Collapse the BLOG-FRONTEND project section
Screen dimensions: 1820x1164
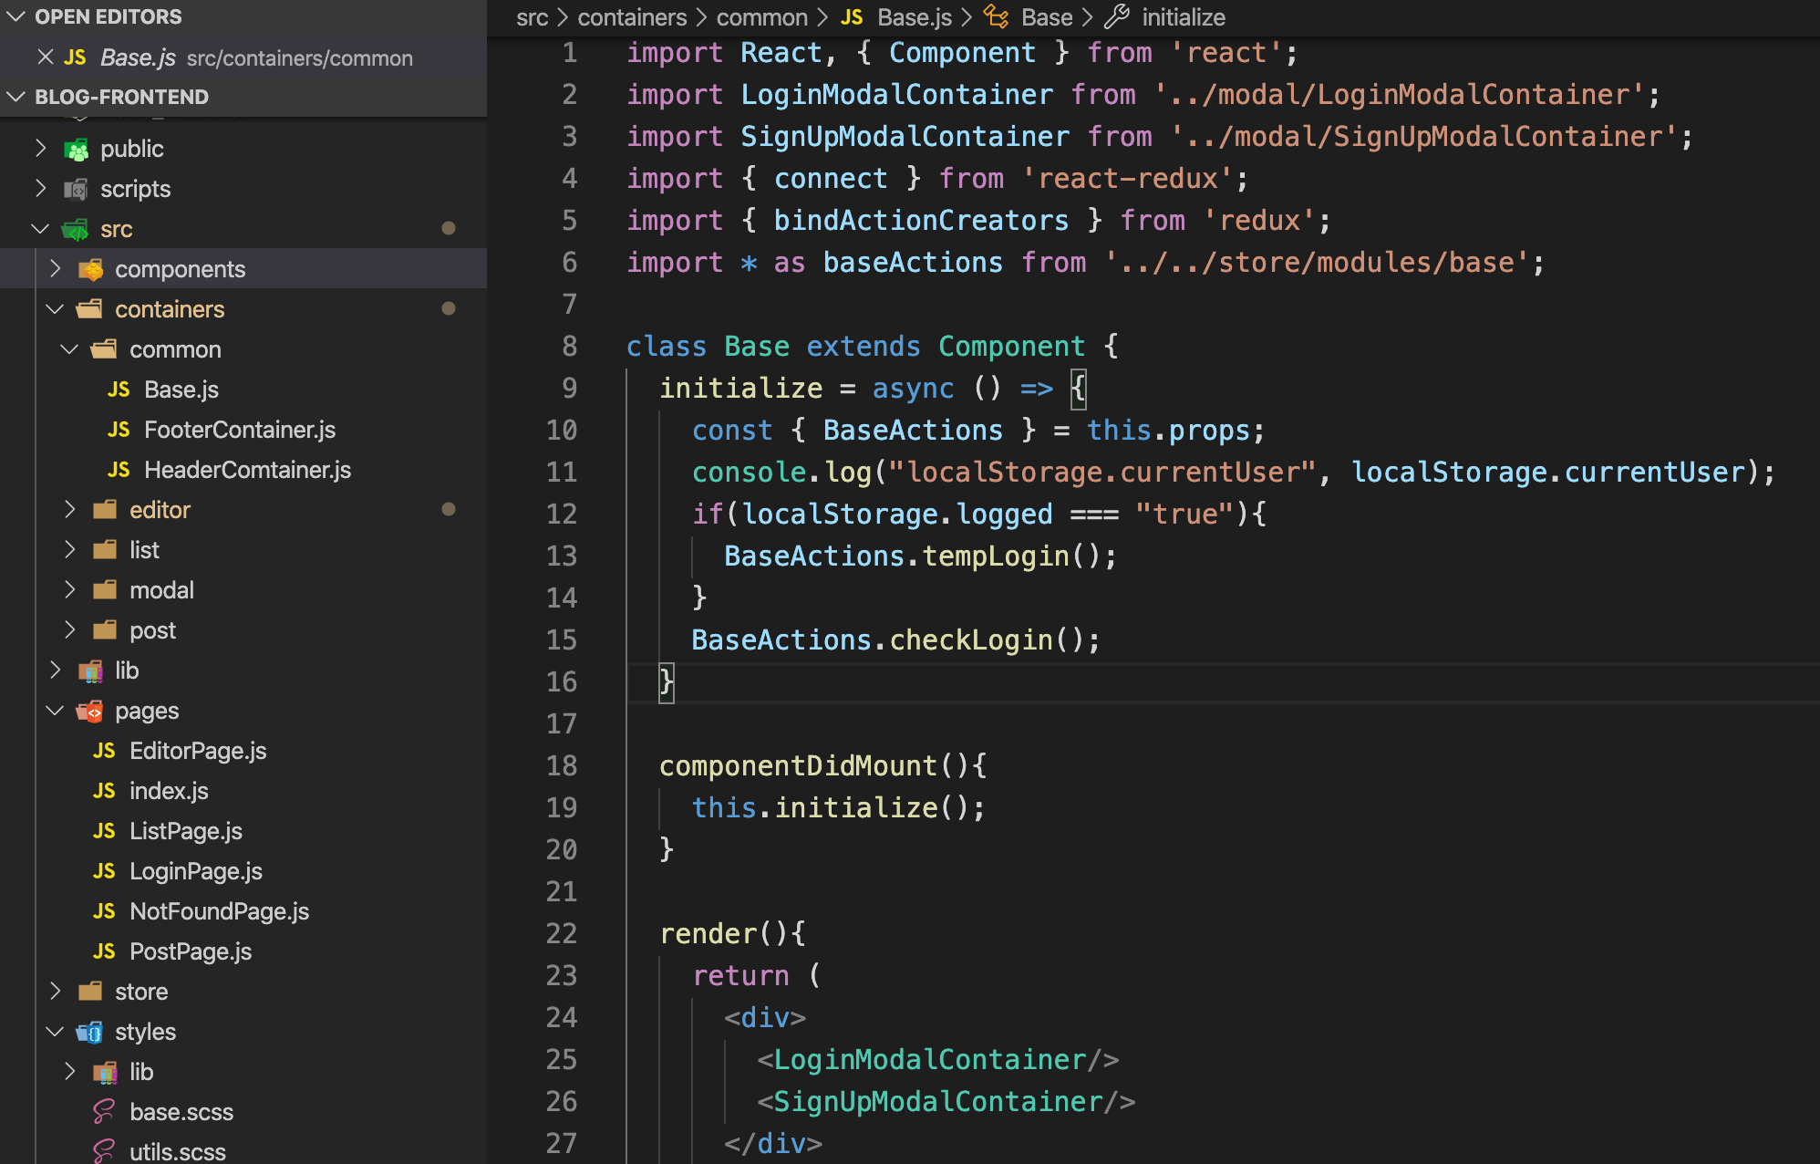pyautogui.click(x=16, y=97)
